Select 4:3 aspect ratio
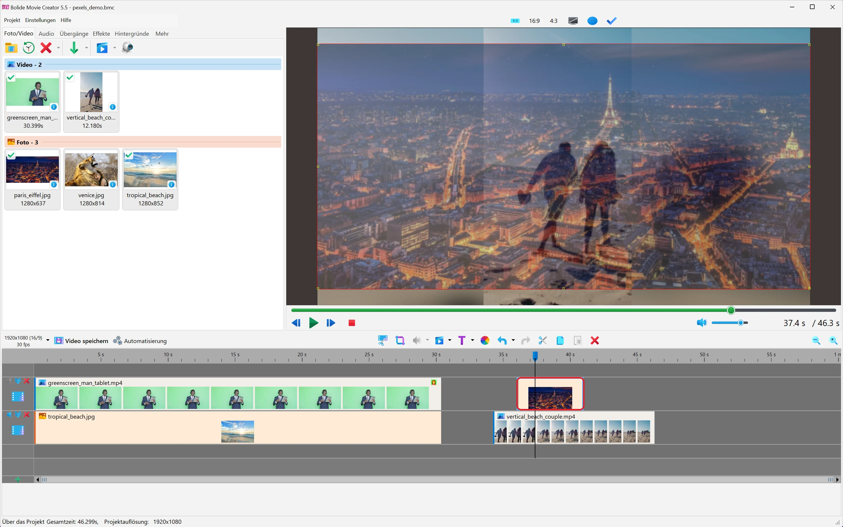The width and height of the screenshot is (843, 527). pyautogui.click(x=554, y=21)
